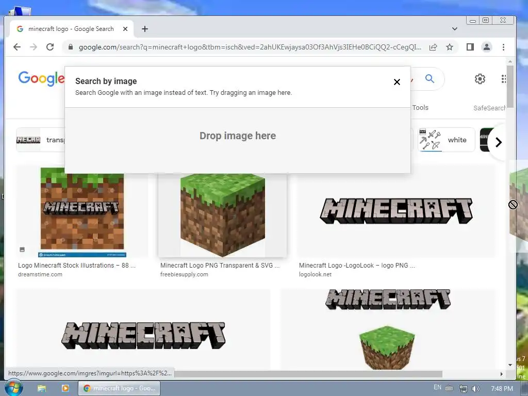Click the 7:48 PM clock
Screen dimensions: 528x396
[x=502, y=389]
